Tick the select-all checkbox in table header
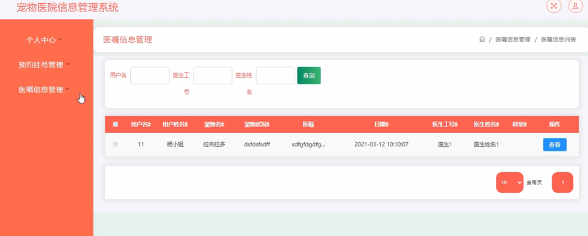 point(116,125)
